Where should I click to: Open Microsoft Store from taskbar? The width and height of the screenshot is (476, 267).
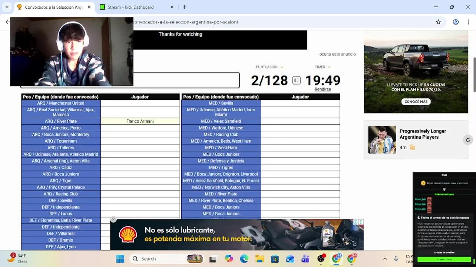coord(274,259)
